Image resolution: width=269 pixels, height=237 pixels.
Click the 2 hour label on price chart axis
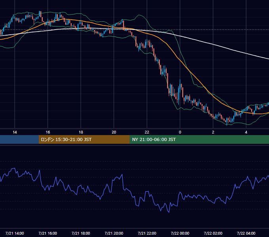click(213, 132)
